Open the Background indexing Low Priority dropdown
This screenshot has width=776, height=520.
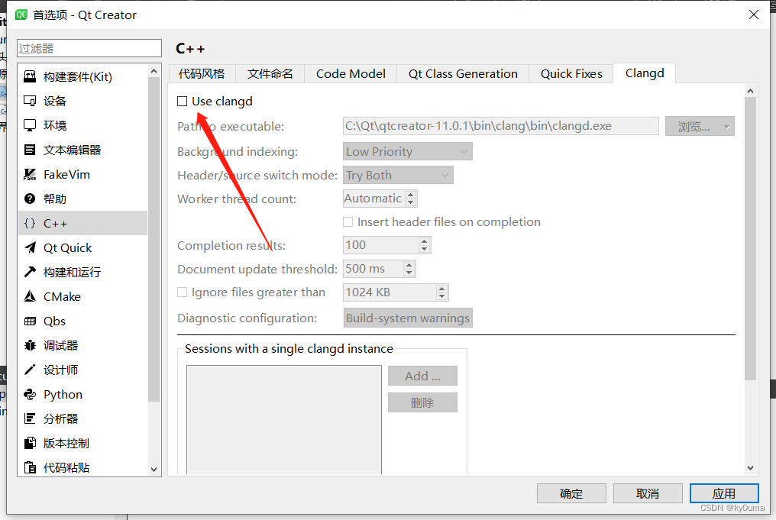point(408,151)
